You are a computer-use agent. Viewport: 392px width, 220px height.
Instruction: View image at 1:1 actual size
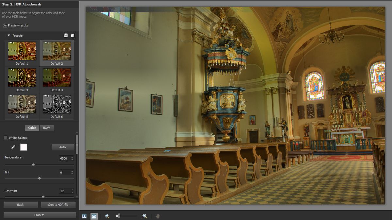click(84, 216)
